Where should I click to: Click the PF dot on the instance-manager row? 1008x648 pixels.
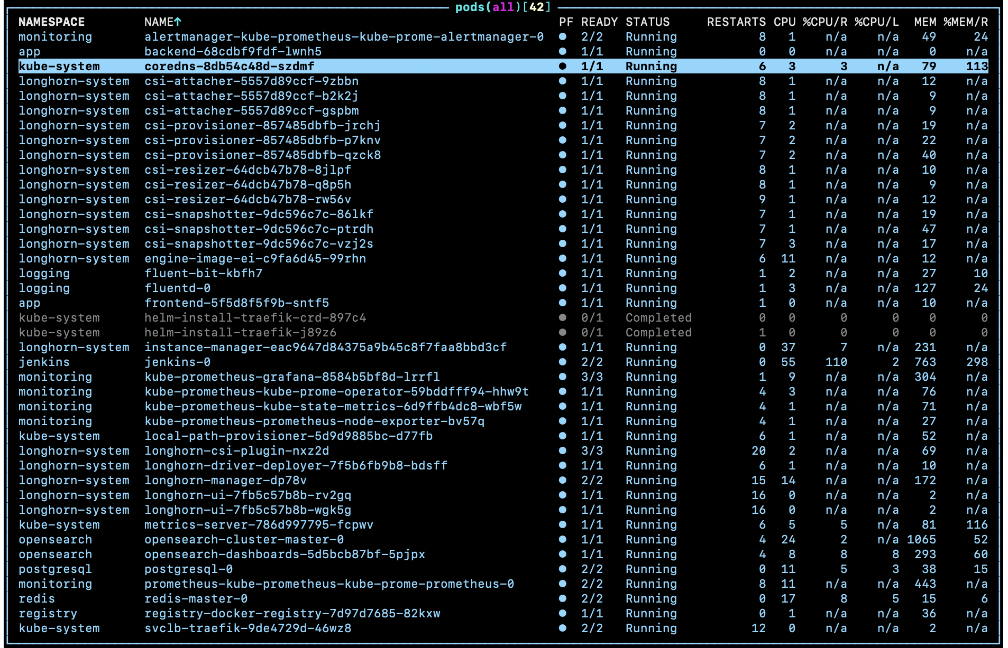click(x=563, y=347)
